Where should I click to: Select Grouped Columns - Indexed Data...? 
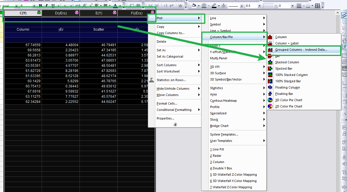304,50
